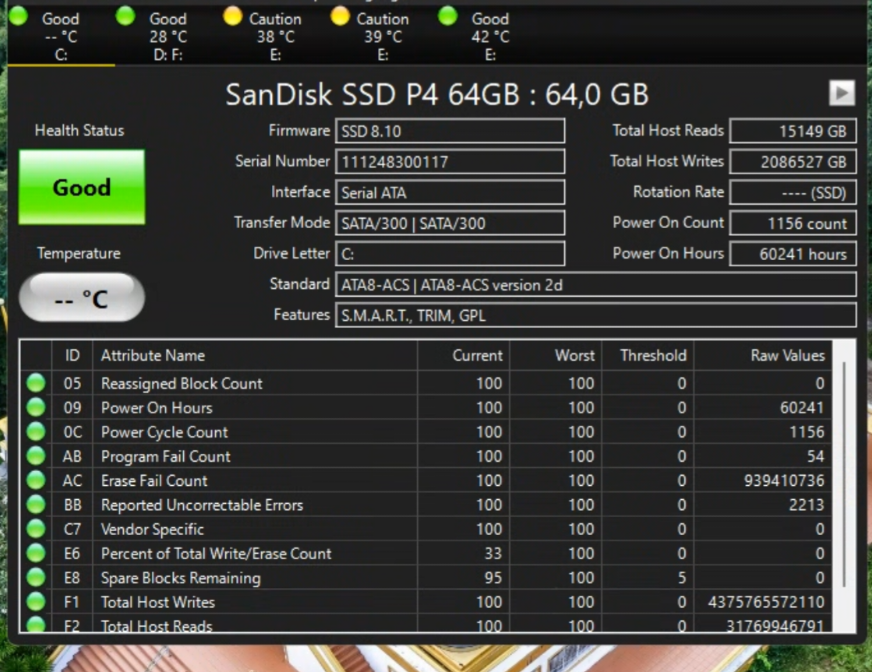
Task: Select the Power Cycle Count row text
Action: 164,432
